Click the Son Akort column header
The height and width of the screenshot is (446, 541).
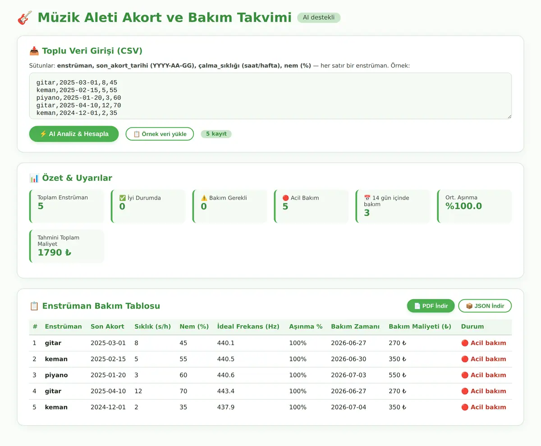pyautogui.click(x=107, y=327)
